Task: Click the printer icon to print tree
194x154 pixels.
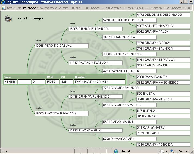Action: (8, 19)
